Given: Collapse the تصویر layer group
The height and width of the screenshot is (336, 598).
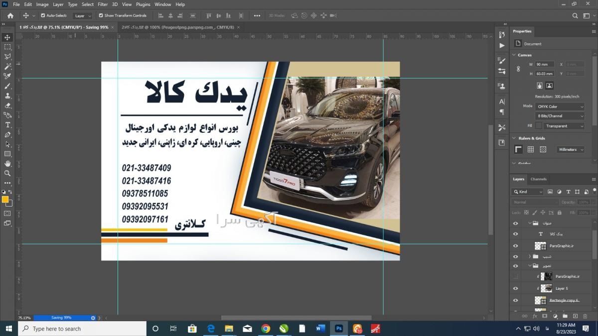Looking at the screenshot, I should [x=529, y=266].
